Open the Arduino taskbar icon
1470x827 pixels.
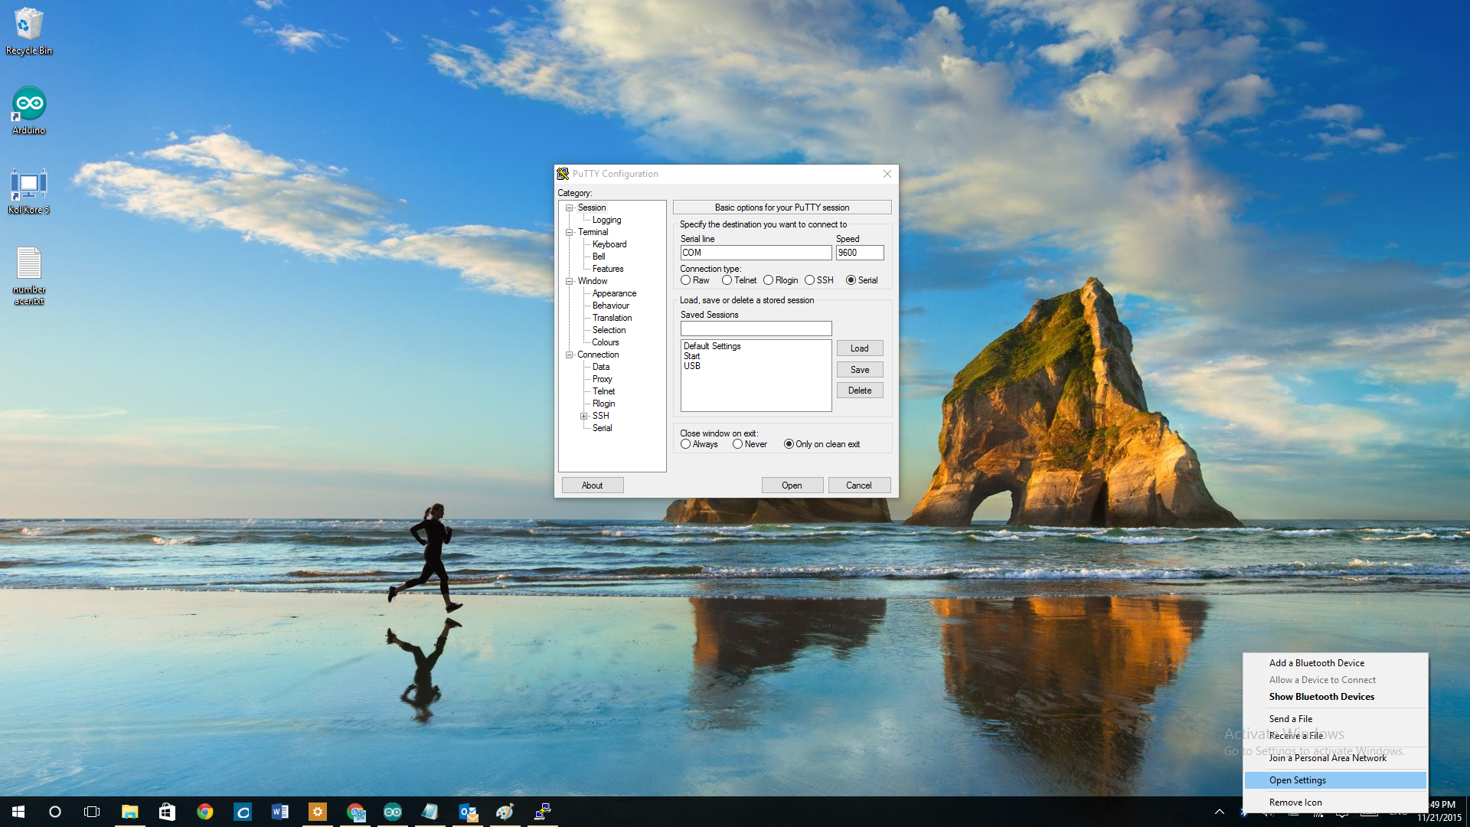pos(393,812)
